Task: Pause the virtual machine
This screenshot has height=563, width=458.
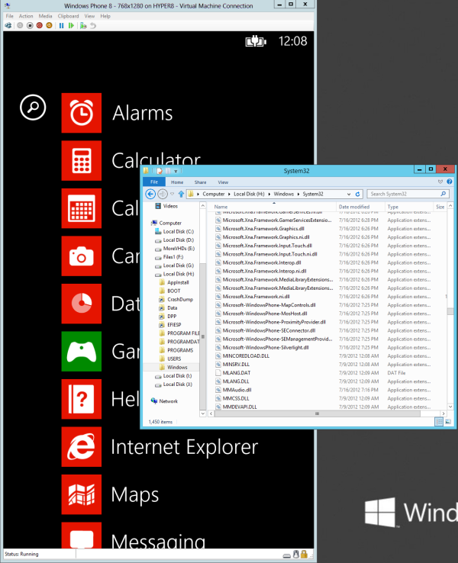Action: 61,25
